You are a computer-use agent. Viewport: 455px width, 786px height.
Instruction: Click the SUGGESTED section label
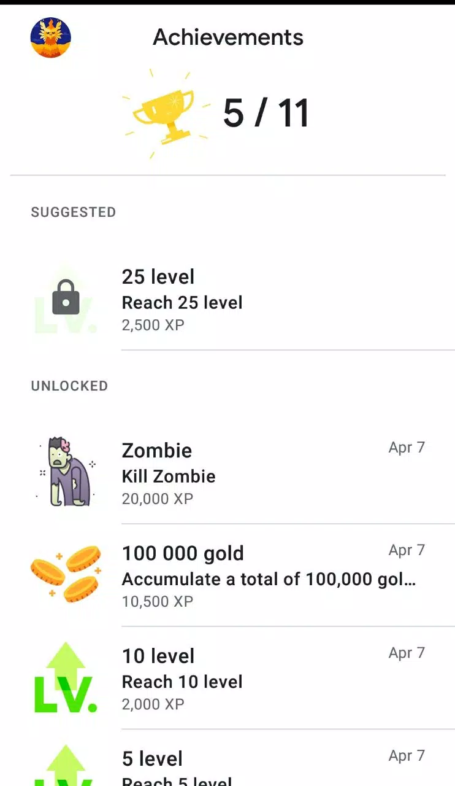tap(74, 212)
